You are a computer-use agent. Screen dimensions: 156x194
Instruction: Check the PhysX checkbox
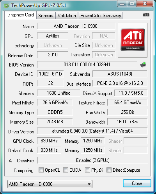[87, 170]
